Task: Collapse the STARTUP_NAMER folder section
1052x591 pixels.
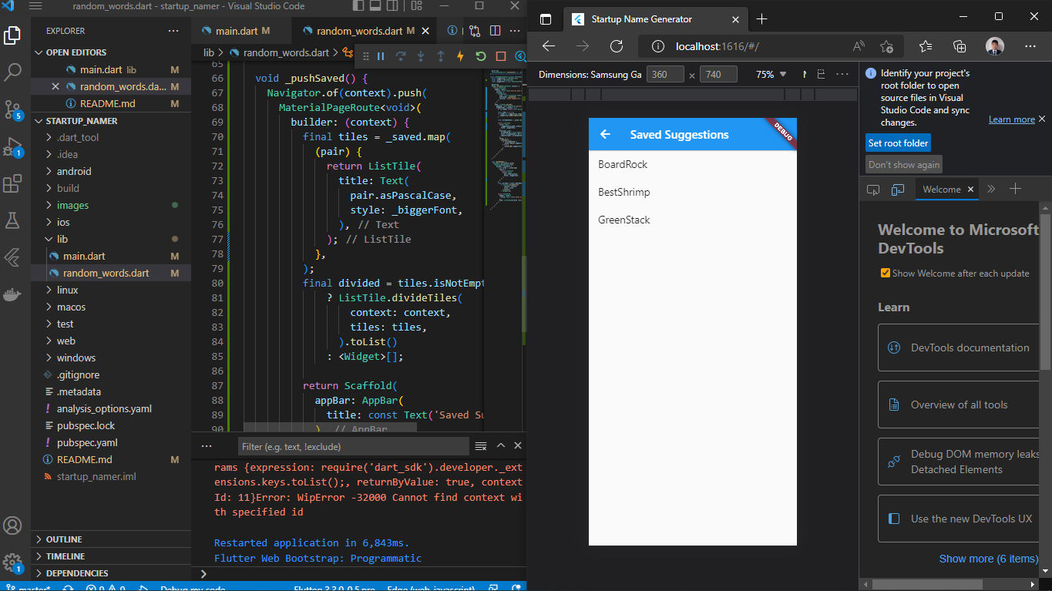Action: click(111, 121)
